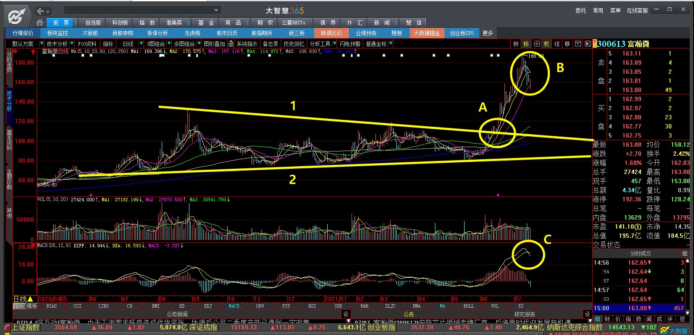Click the 在线客服 link

click(637, 10)
